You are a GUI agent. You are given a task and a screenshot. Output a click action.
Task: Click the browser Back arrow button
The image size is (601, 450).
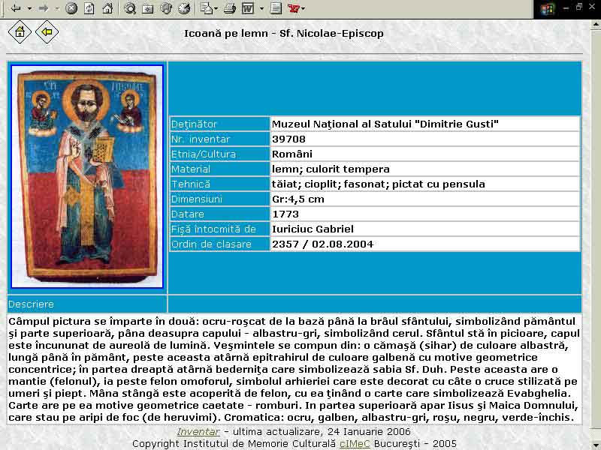coord(16,7)
